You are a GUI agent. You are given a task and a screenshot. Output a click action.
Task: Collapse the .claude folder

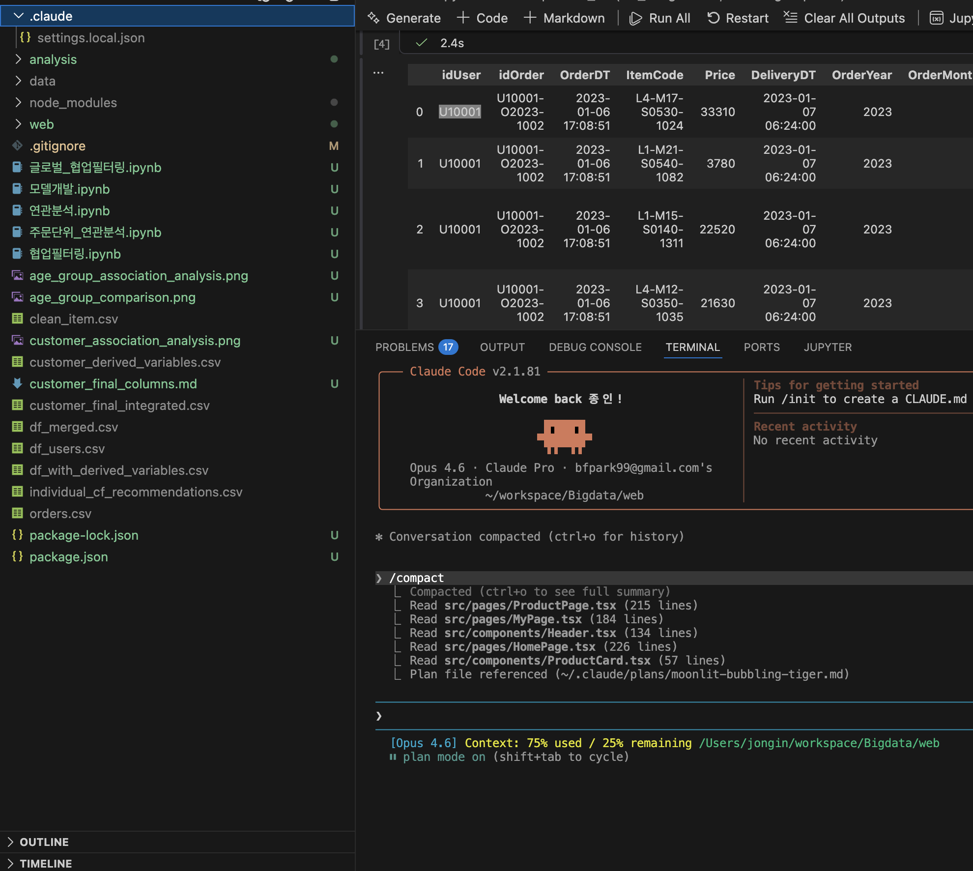coord(19,16)
